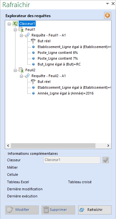Select But_Ligne égal à (But)=RC item
The width and height of the screenshot is (116, 219).
pos(59,64)
